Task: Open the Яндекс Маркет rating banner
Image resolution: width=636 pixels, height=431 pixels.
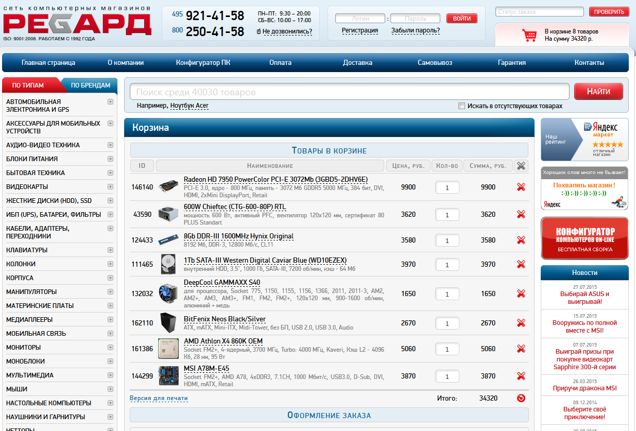Action: (x=585, y=140)
